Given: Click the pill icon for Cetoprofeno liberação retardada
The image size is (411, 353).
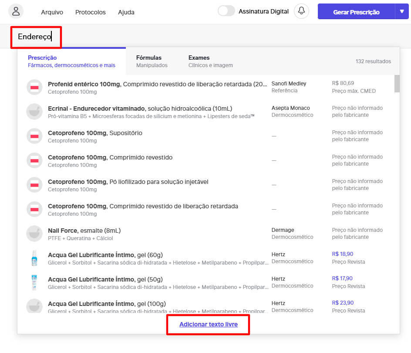Looking at the screenshot, I should [x=34, y=210].
